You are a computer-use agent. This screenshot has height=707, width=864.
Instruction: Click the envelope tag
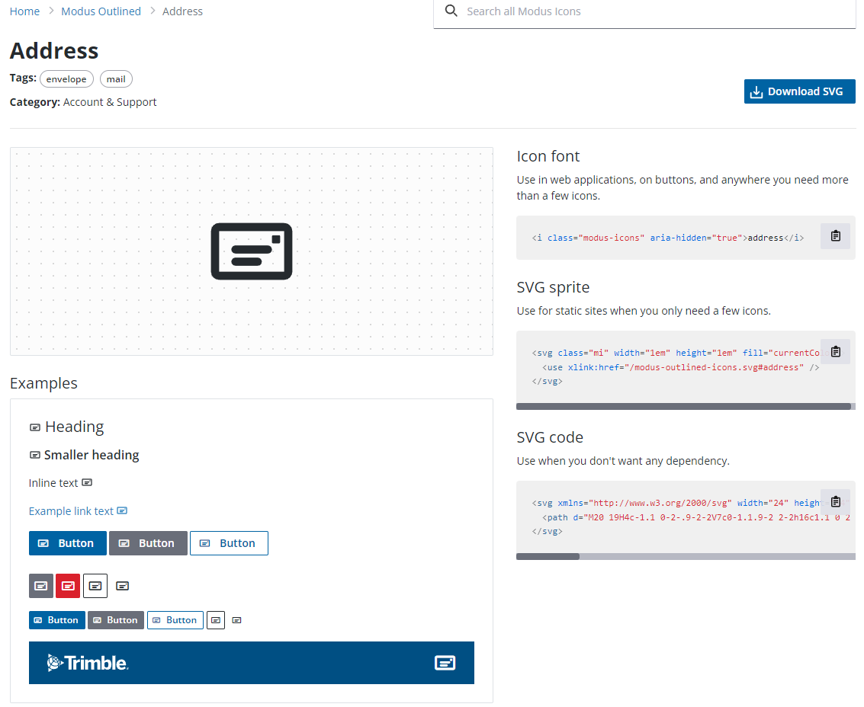[x=66, y=78]
